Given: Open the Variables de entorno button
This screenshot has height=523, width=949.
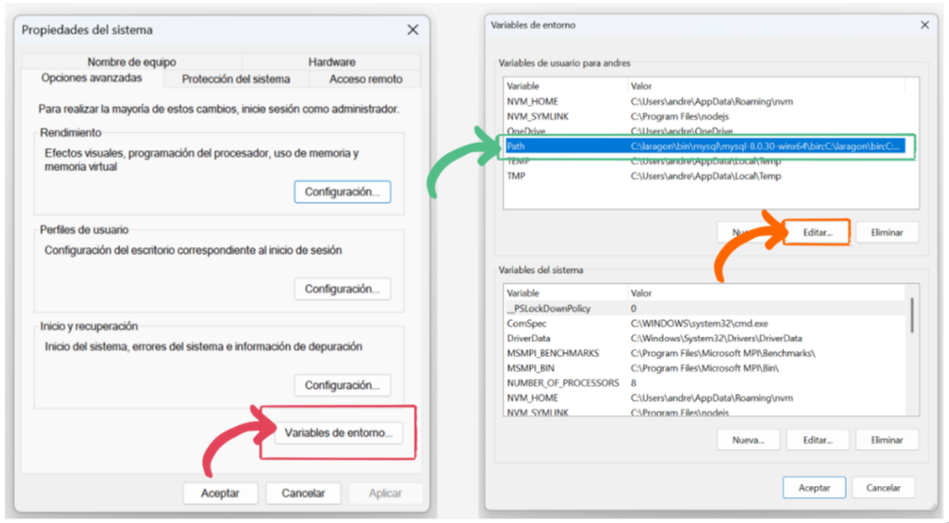Looking at the screenshot, I should click(x=339, y=433).
